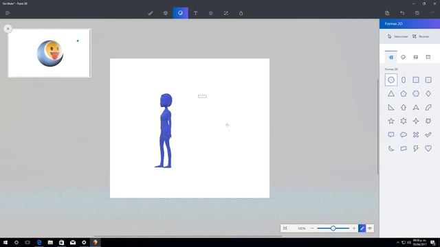Pick the rectangular speech bubble shape

tap(391, 134)
